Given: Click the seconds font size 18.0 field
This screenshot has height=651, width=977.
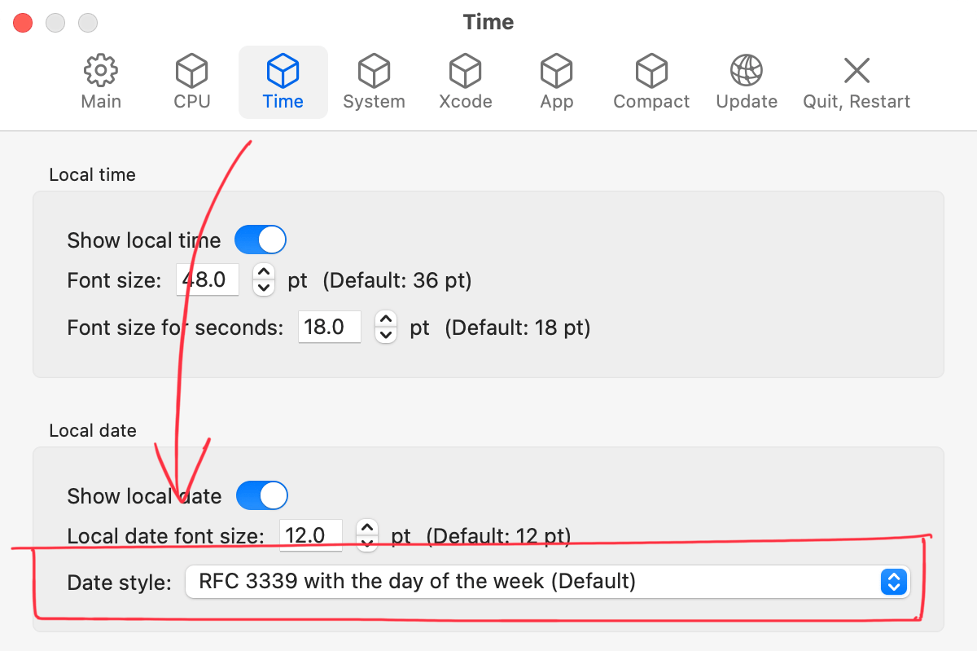Looking at the screenshot, I should [330, 327].
